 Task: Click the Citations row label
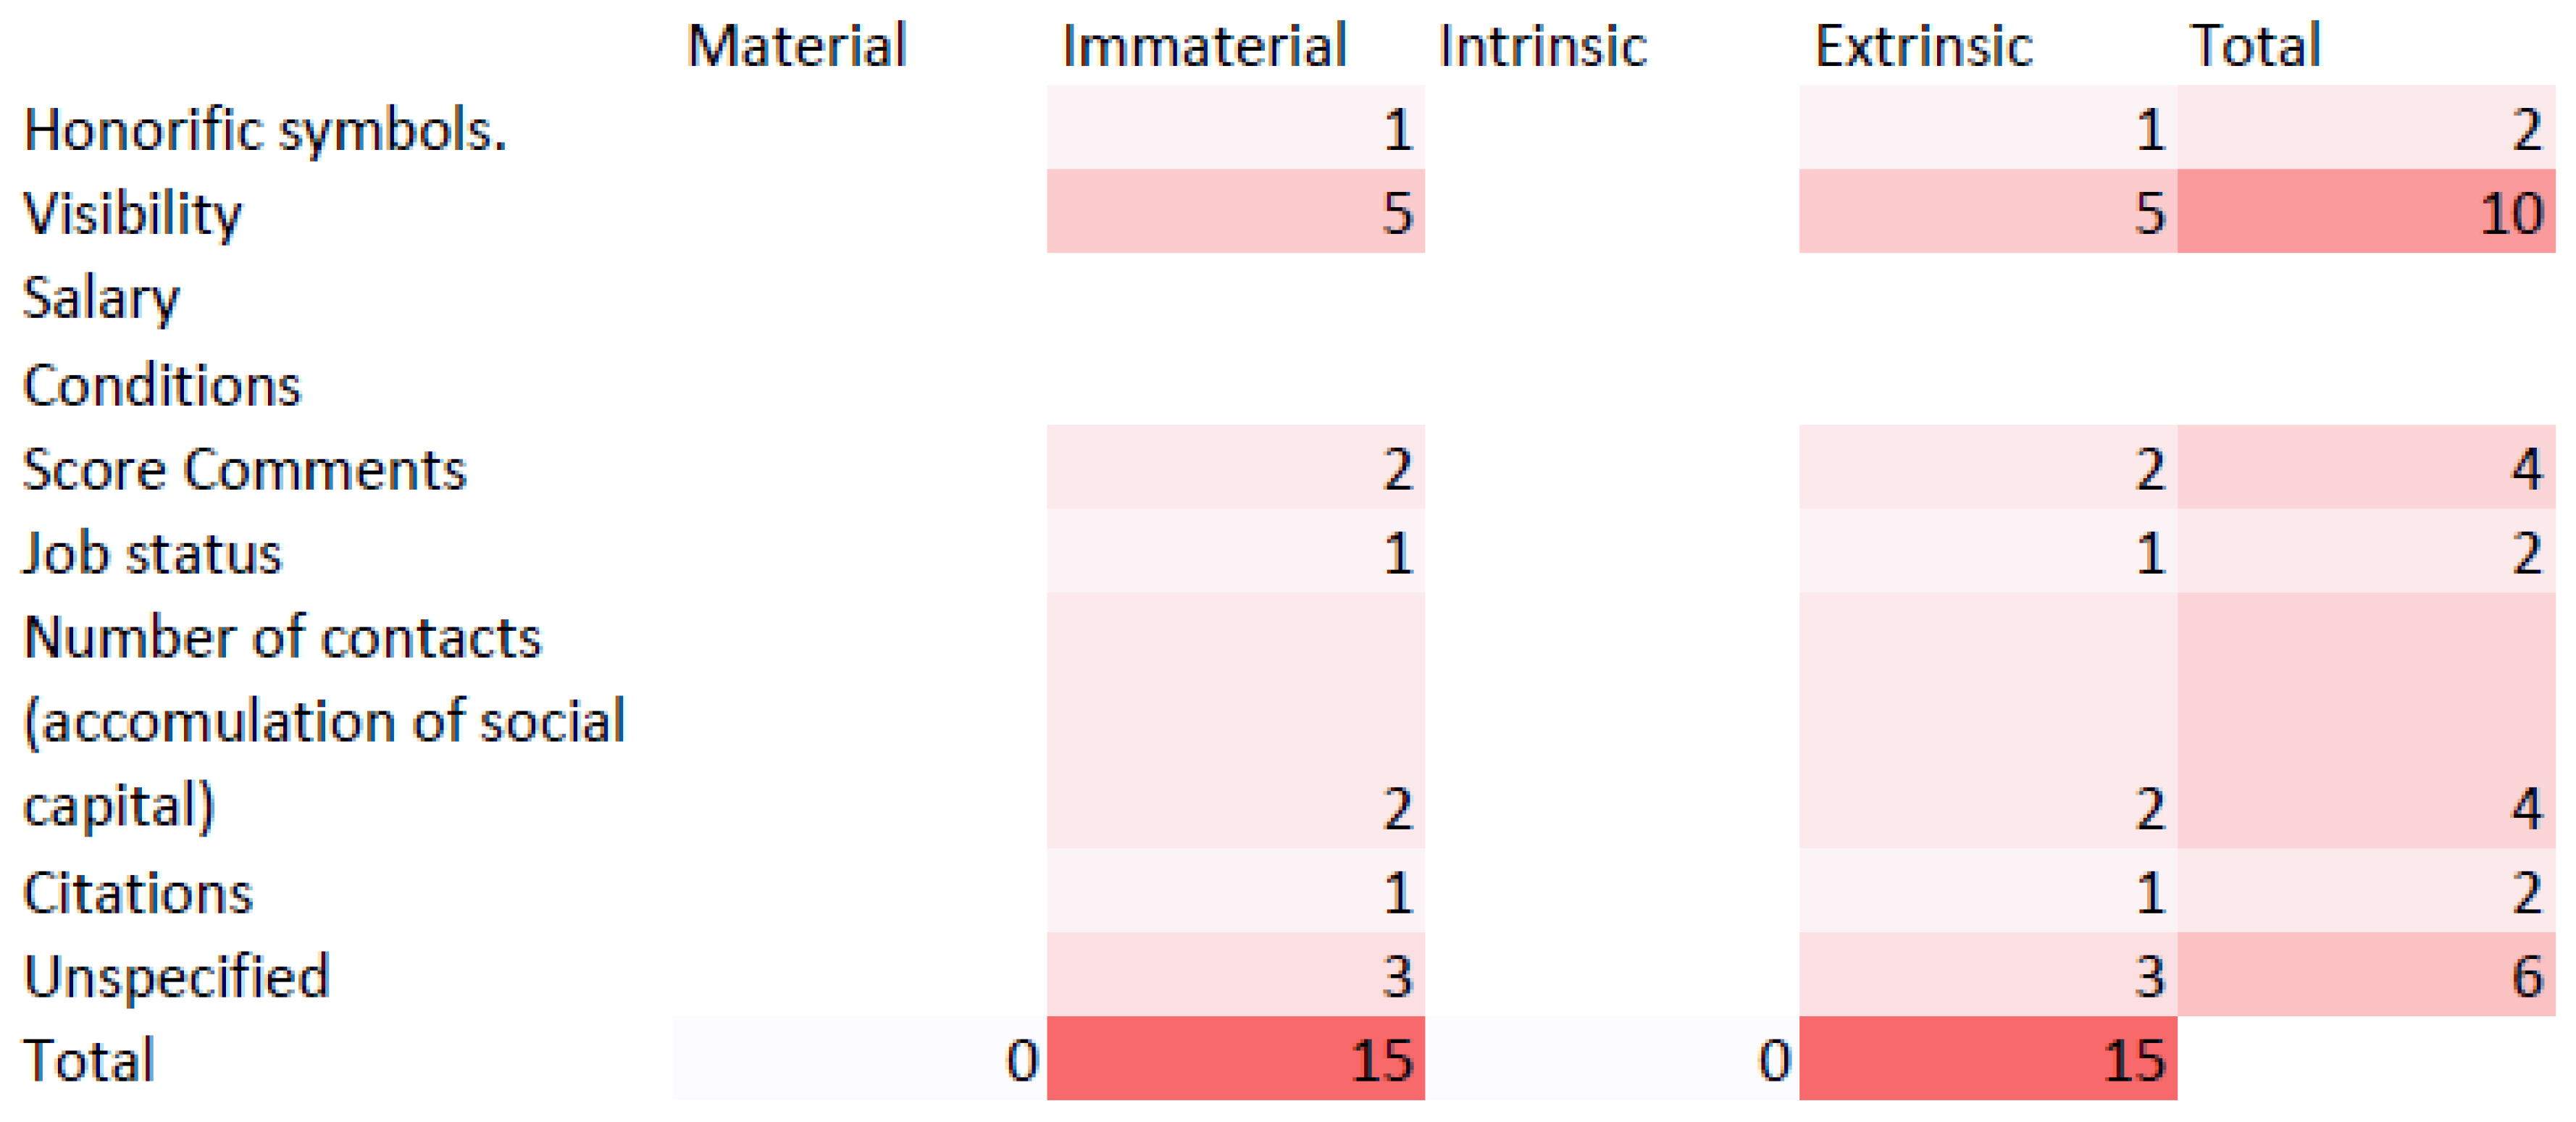pyautogui.click(x=138, y=892)
